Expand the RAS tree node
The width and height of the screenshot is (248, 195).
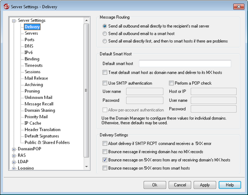(x=14, y=156)
